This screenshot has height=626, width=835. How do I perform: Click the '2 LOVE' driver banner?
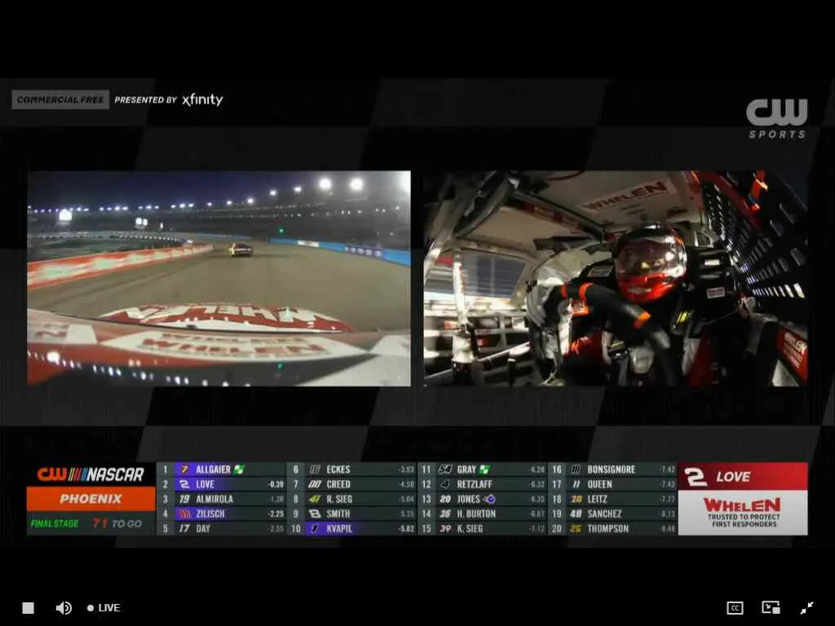743,476
